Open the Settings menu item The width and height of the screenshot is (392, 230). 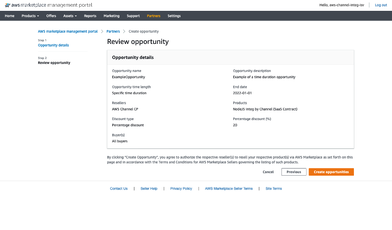click(x=174, y=16)
